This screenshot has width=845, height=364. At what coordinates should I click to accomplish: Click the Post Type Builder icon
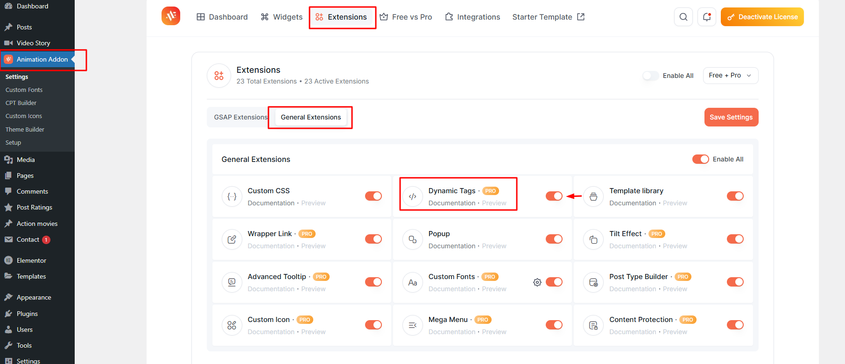tap(593, 282)
